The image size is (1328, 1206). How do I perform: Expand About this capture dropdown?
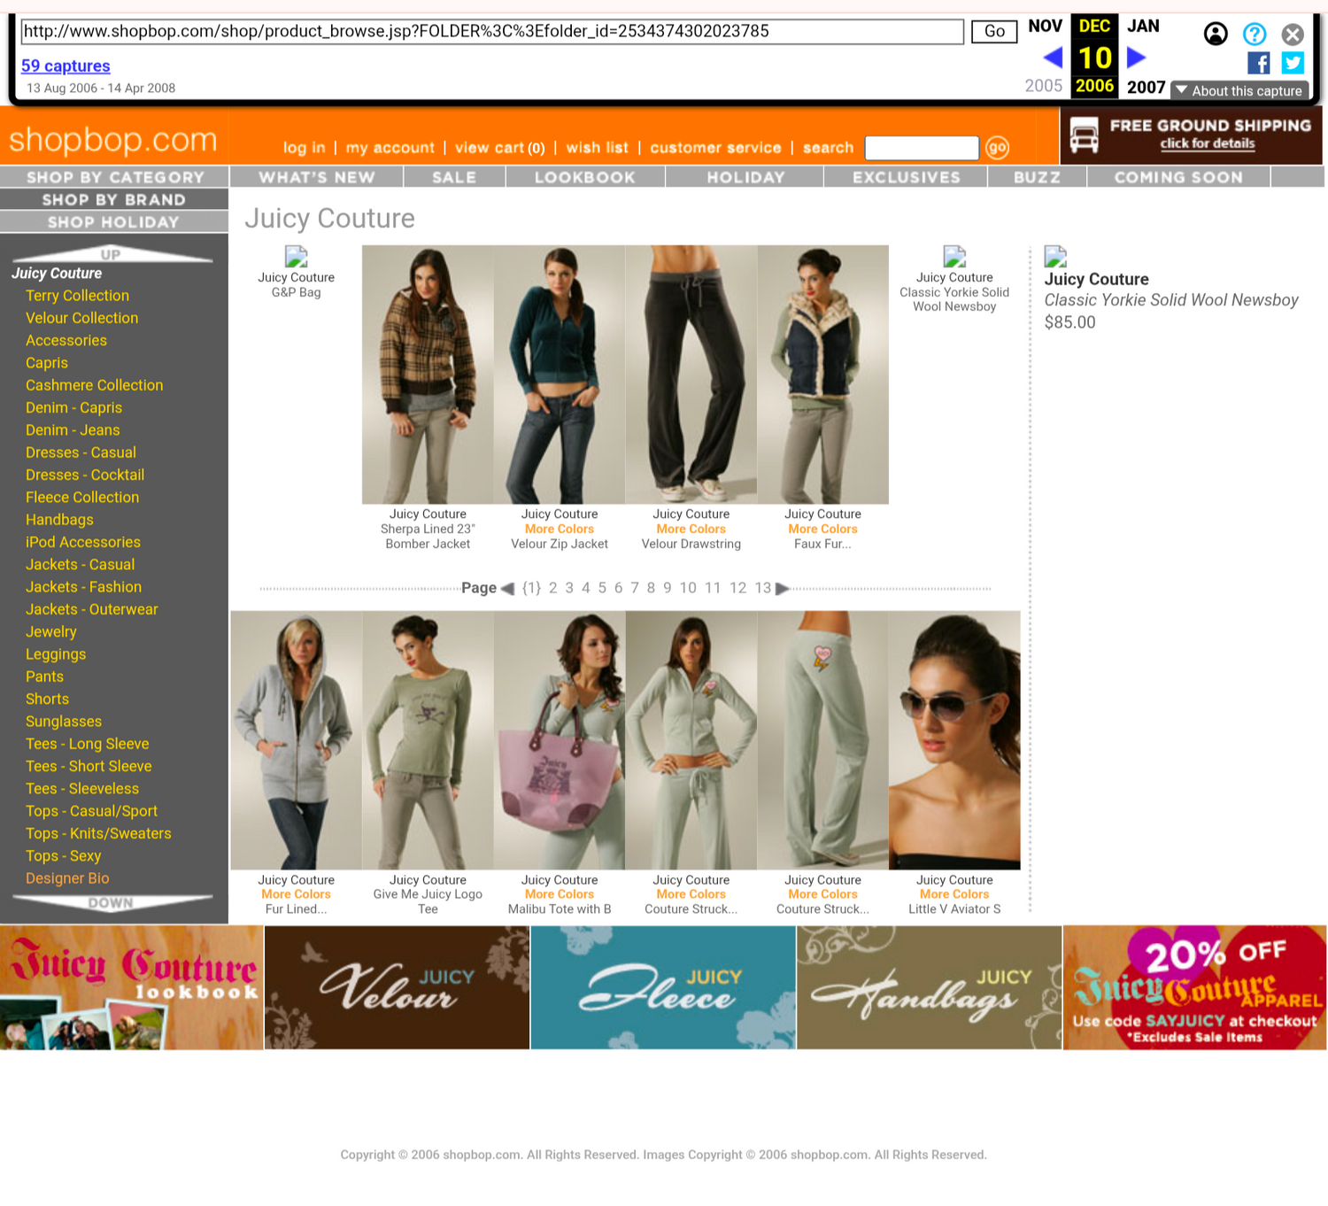1239,90
